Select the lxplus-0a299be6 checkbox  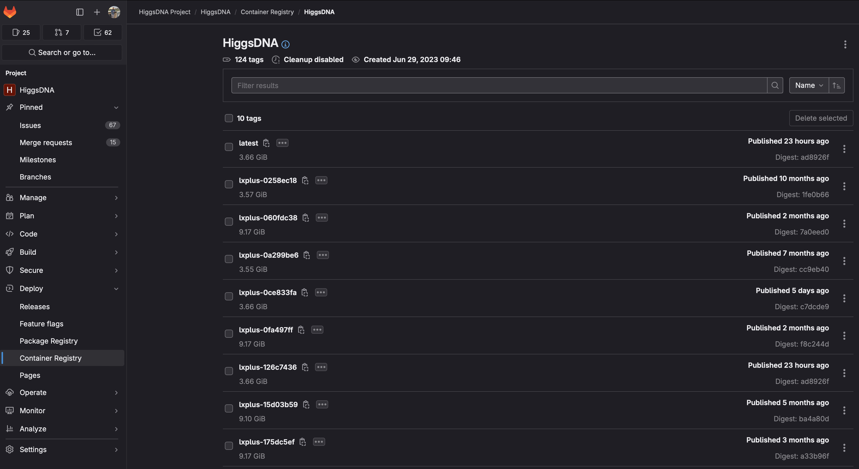[229, 259]
